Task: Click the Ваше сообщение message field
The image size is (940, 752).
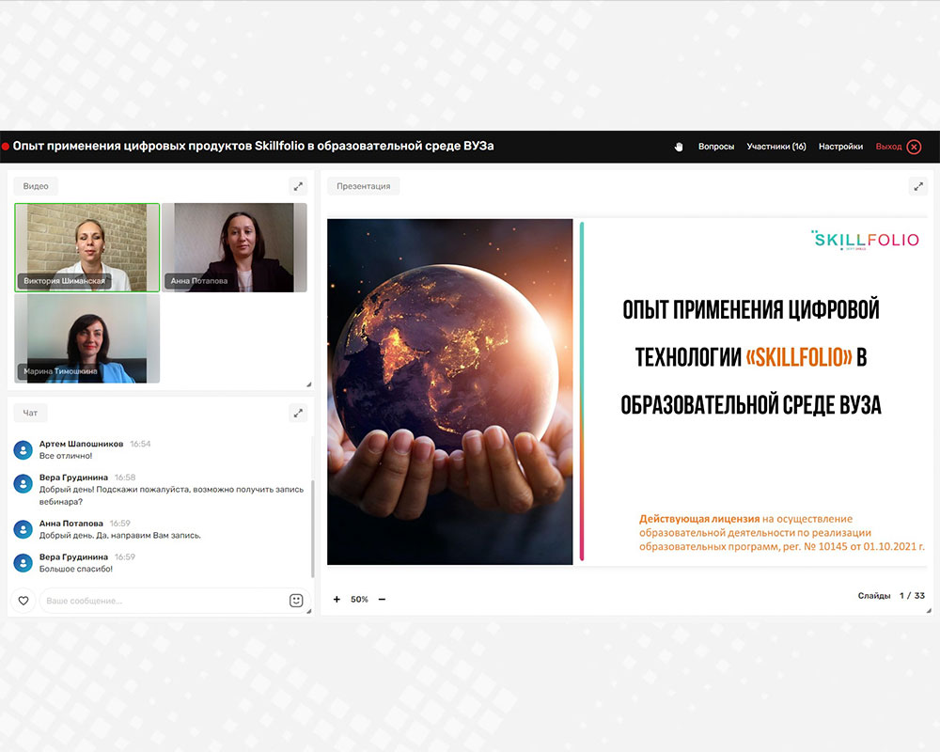Action: pyautogui.click(x=164, y=601)
